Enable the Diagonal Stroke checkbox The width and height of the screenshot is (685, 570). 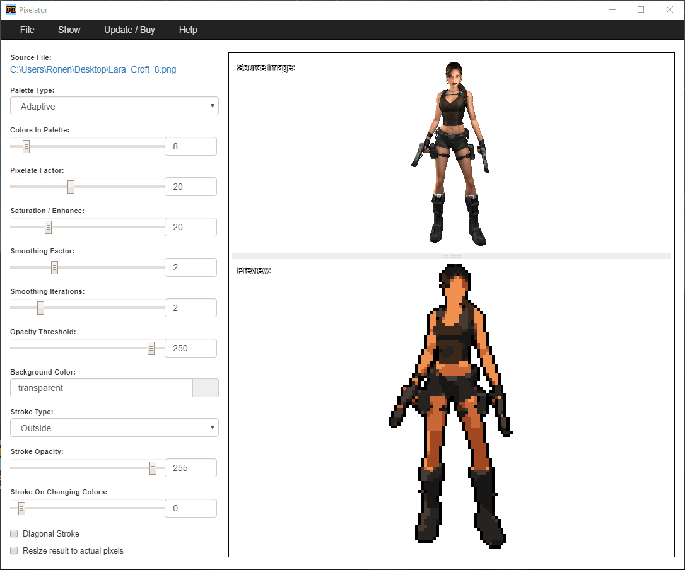click(x=15, y=534)
